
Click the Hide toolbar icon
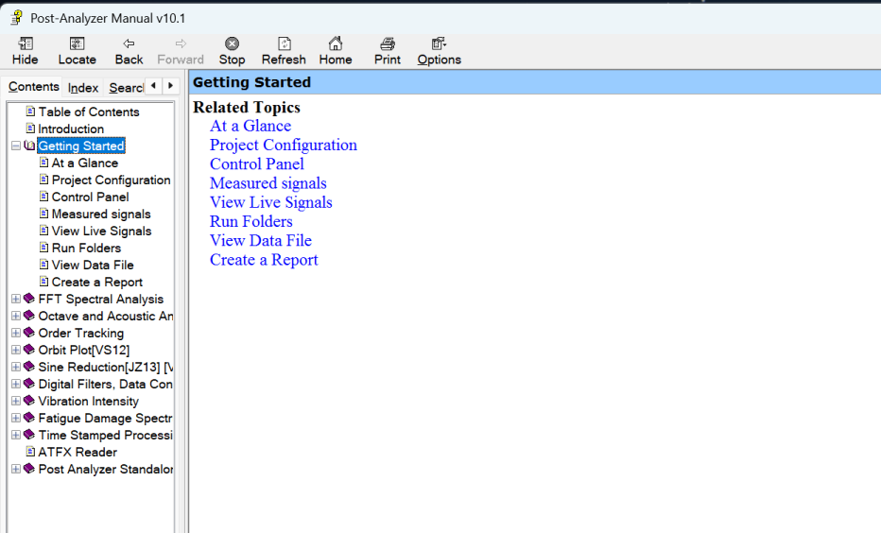(26, 44)
